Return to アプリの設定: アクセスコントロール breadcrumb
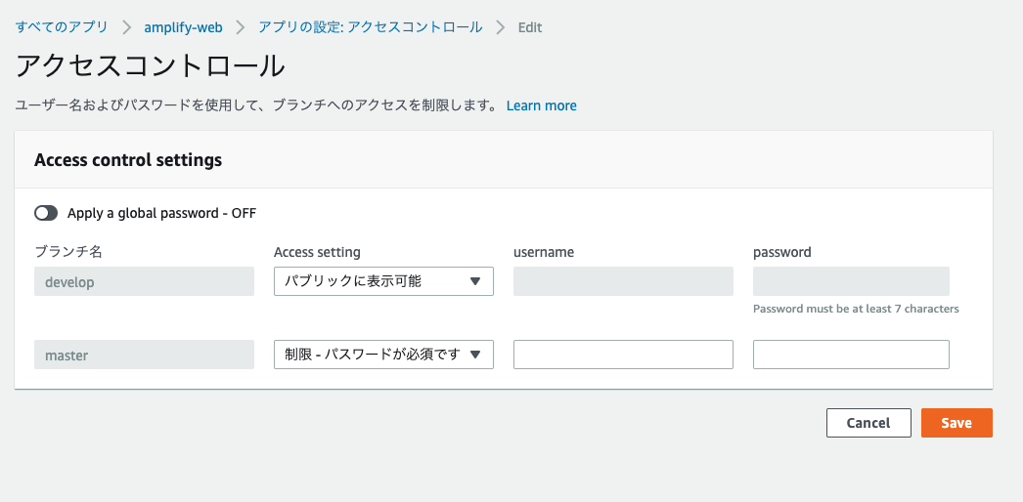 pyautogui.click(x=370, y=27)
